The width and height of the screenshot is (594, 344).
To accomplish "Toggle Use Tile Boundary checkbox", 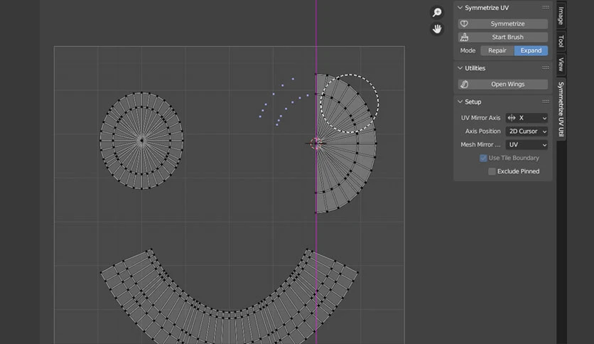I will coord(483,158).
